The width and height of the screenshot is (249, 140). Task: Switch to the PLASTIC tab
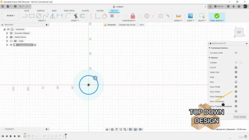point(86,10)
